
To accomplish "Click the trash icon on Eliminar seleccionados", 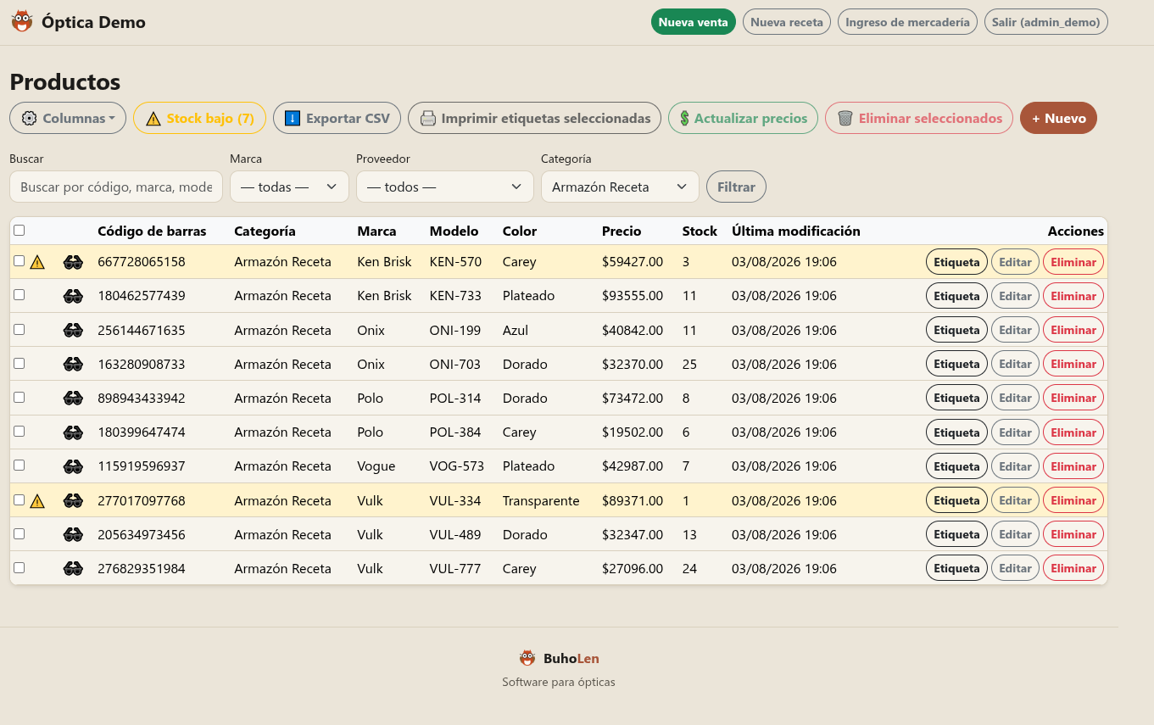I will coord(845,119).
